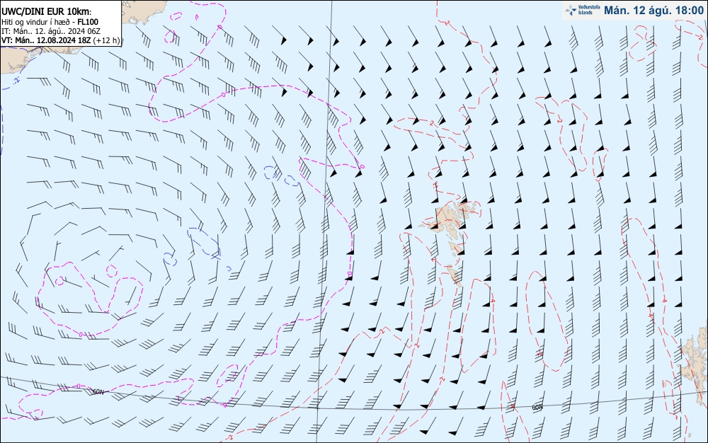This screenshot has height=443, width=708.
Task: Click the "Hiti og vindur í hæð - FL100" line
Action: (50, 22)
